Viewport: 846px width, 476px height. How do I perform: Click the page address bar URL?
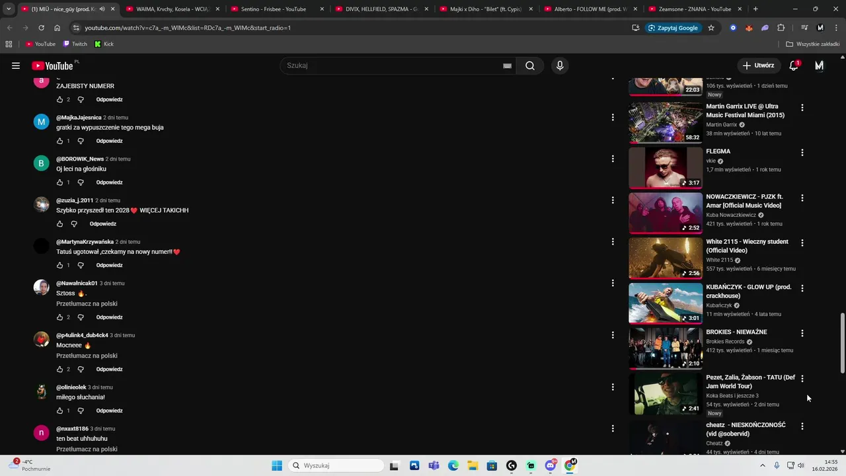coord(188,28)
